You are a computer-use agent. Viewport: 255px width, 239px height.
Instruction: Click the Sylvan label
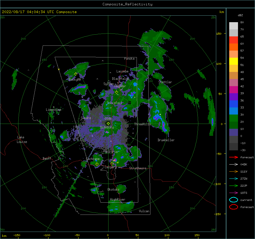click(109, 84)
